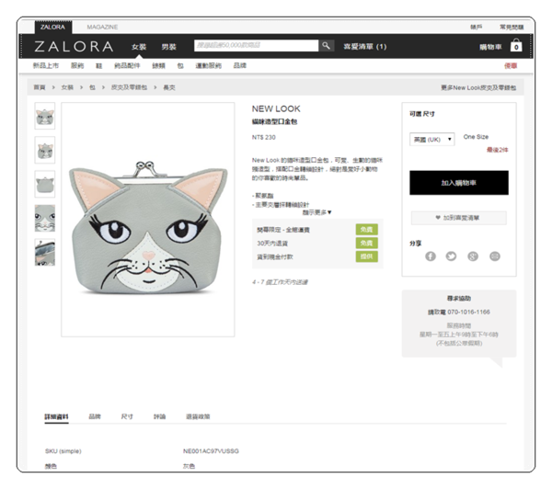This screenshot has width=552, height=489.
Task: Switch to the ZALORA top tab
Action: pyautogui.click(x=53, y=27)
